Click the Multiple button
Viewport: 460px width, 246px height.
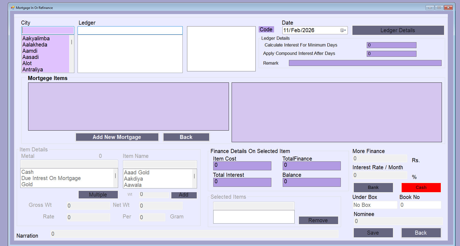pos(98,195)
